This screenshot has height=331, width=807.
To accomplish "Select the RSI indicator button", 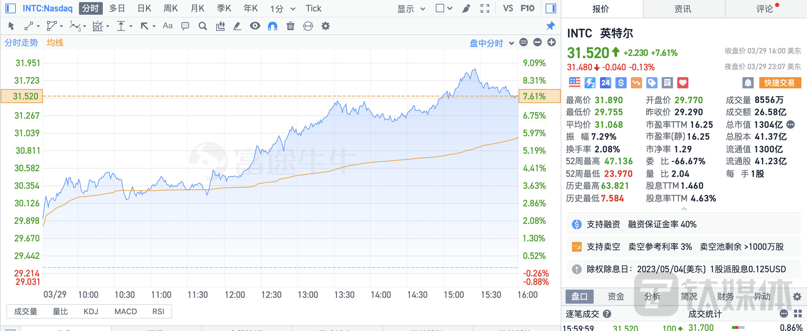I will pyautogui.click(x=158, y=311).
